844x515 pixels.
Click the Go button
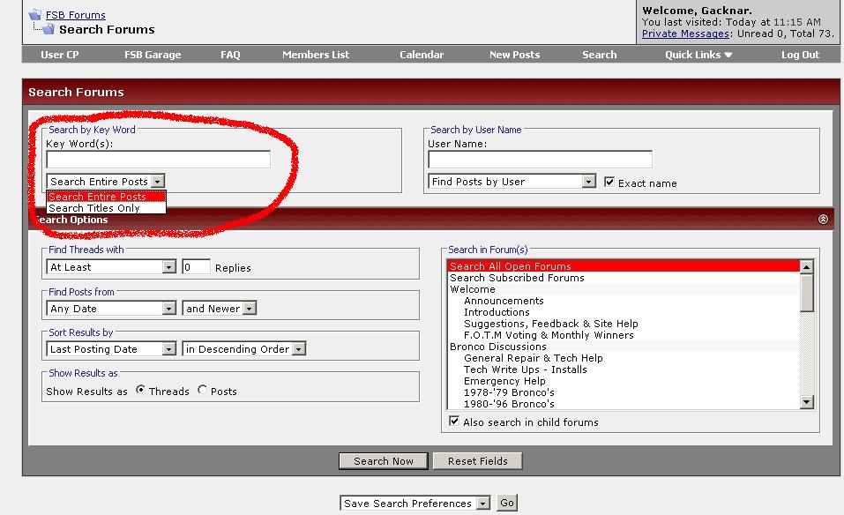[x=506, y=503]
